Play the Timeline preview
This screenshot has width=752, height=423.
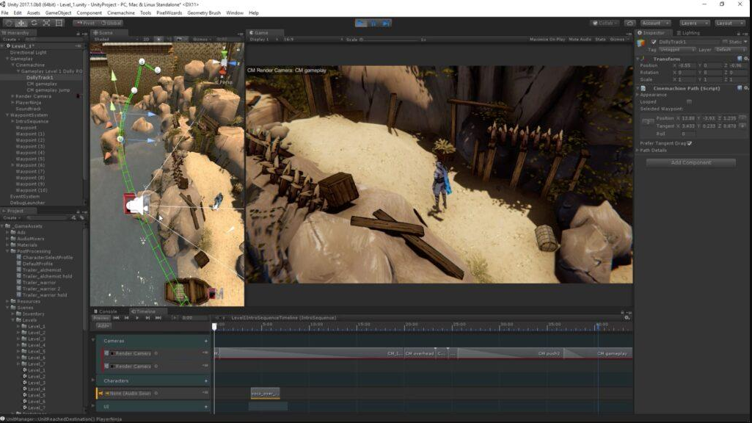coord(137,318)
